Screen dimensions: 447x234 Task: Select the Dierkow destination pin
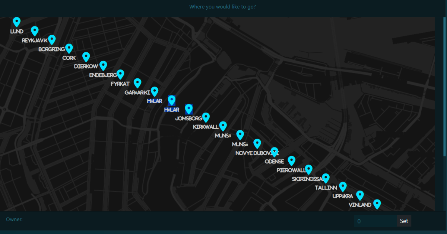click(x=86, y=57)
